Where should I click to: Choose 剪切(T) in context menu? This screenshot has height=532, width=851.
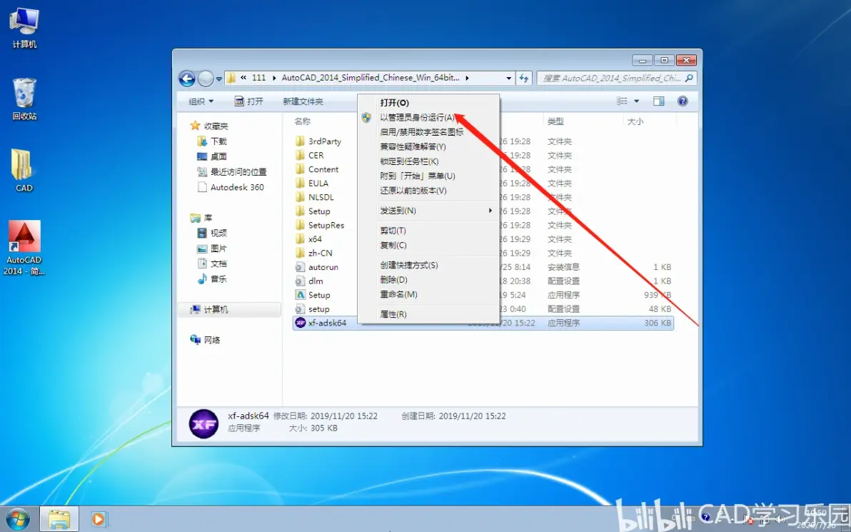(428, 231)
